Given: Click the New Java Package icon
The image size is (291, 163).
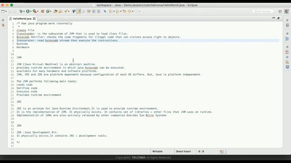Looking at the screenshot, I should point(42,11).
